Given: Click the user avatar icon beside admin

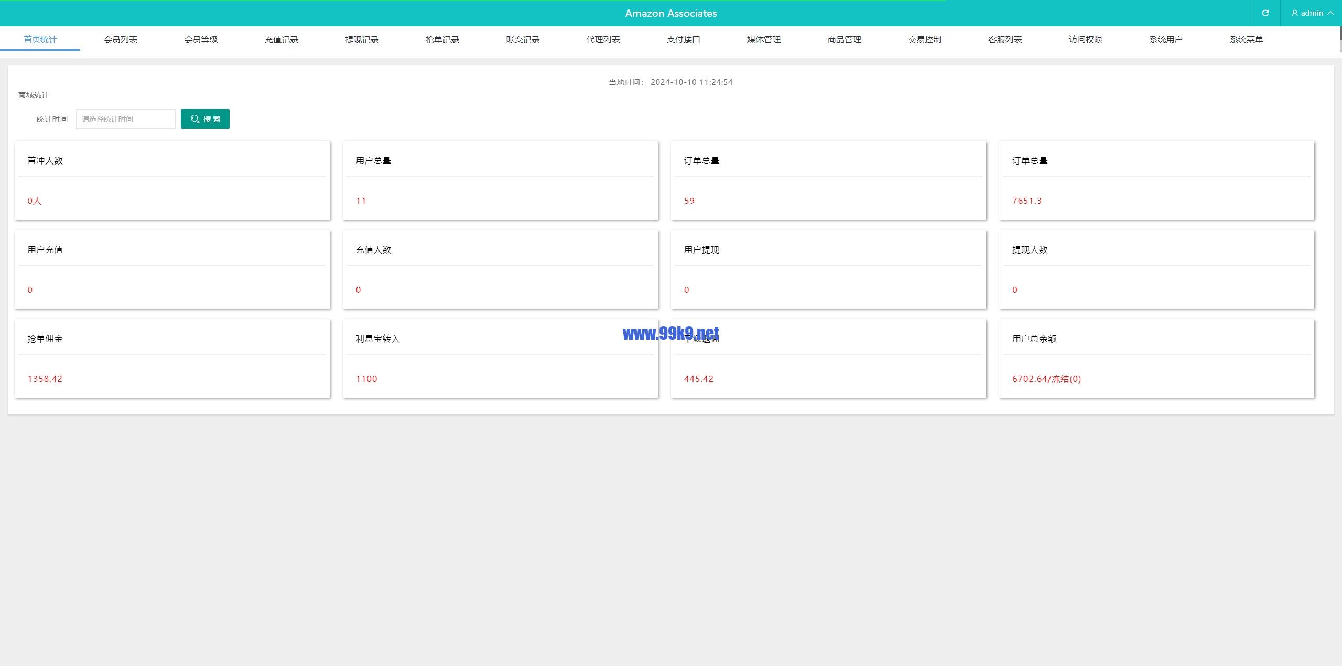Looking at the screenshot, I should 1295,13.
